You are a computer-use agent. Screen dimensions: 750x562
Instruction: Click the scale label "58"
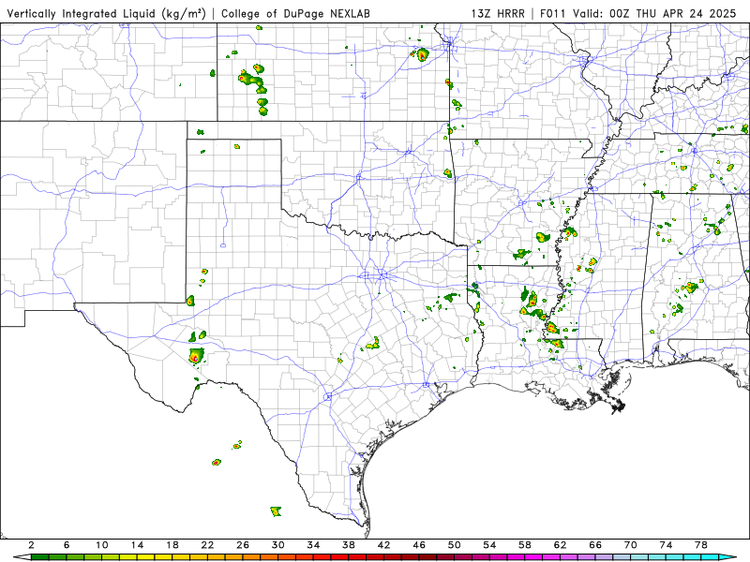point(525,545)
